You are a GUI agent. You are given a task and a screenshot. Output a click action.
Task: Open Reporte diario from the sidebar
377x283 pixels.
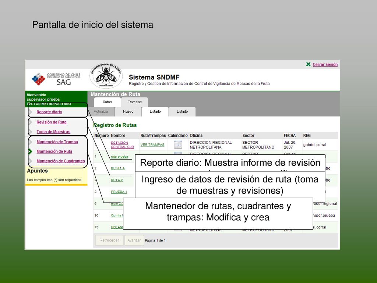pos(49,112)
